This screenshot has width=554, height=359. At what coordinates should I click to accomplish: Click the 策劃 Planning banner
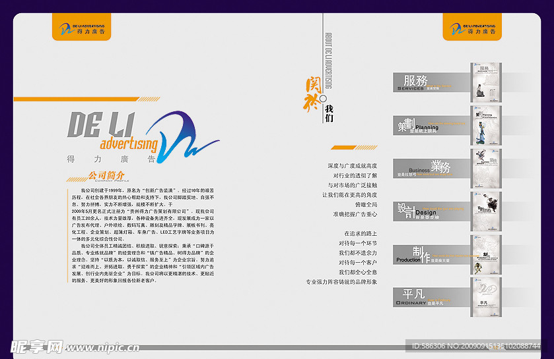(x=431, y=125)
